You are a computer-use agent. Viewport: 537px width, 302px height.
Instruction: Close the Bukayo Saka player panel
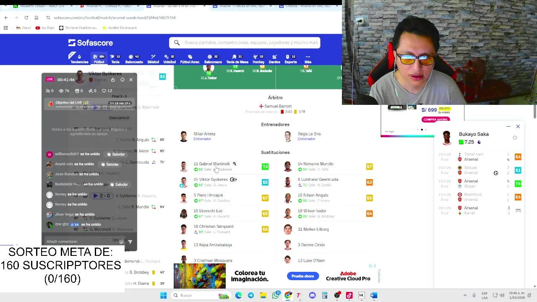518,126
